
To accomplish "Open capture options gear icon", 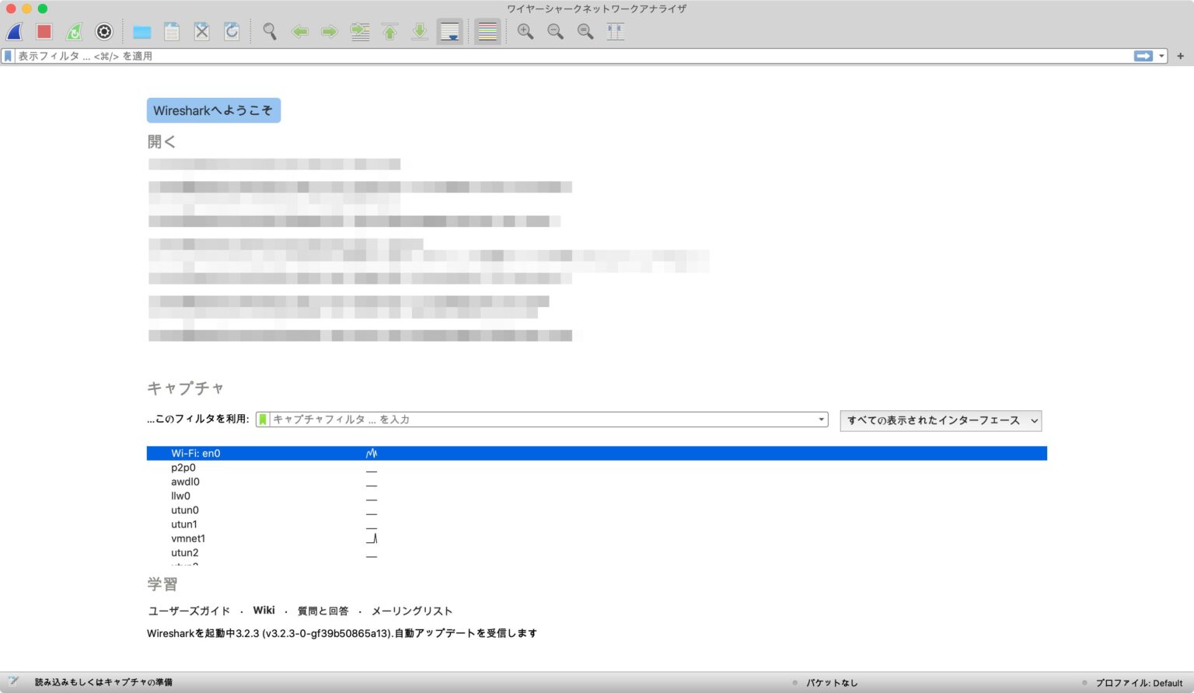I will tap(104, 32).
